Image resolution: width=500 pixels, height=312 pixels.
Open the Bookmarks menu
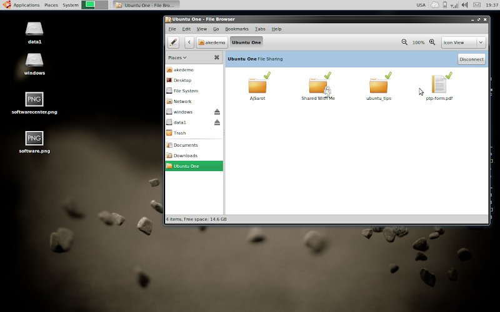pyautogui.click(x=237, y=29)
